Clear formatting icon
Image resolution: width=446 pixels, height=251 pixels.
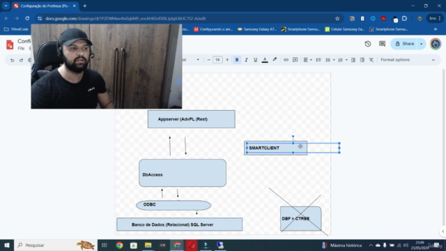(x=371, y=60)
